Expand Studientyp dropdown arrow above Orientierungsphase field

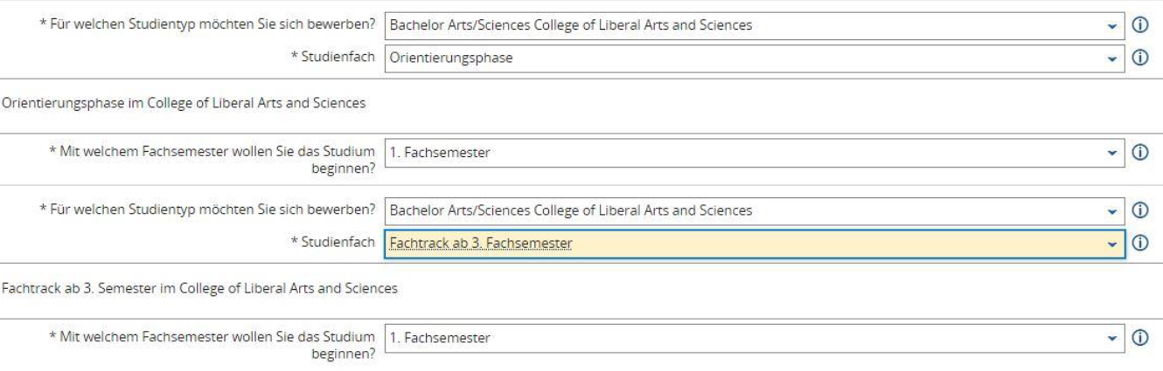(1113, 24)
